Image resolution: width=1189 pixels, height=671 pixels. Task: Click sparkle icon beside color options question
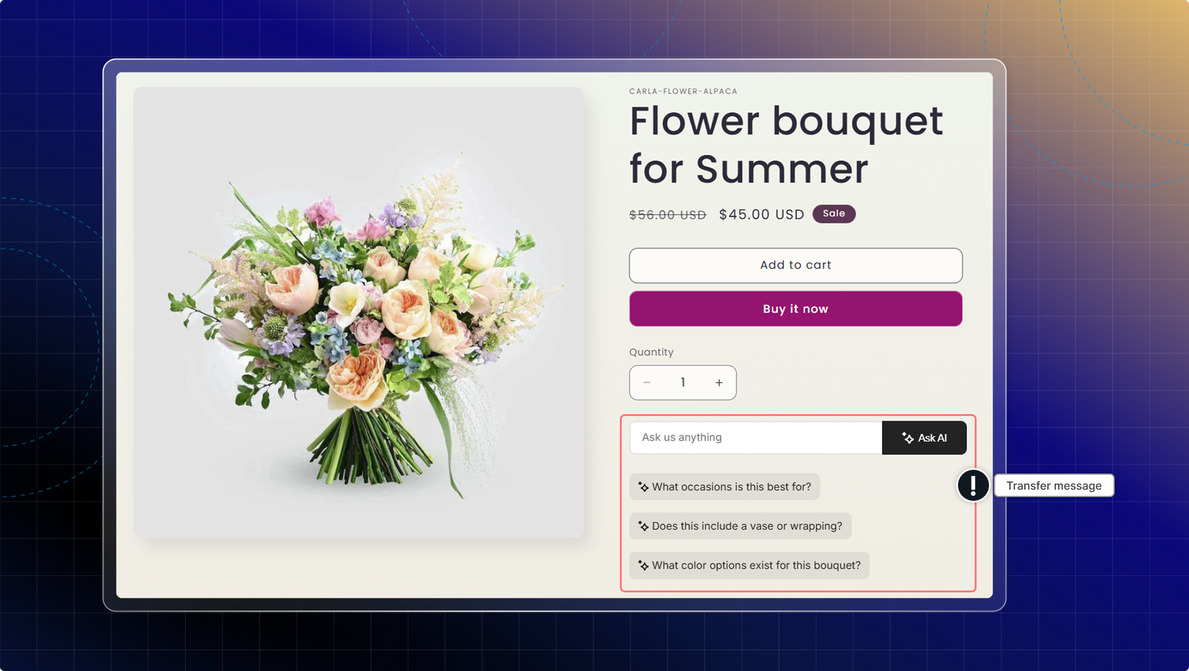pyautogui.click(x=643, y=566)
